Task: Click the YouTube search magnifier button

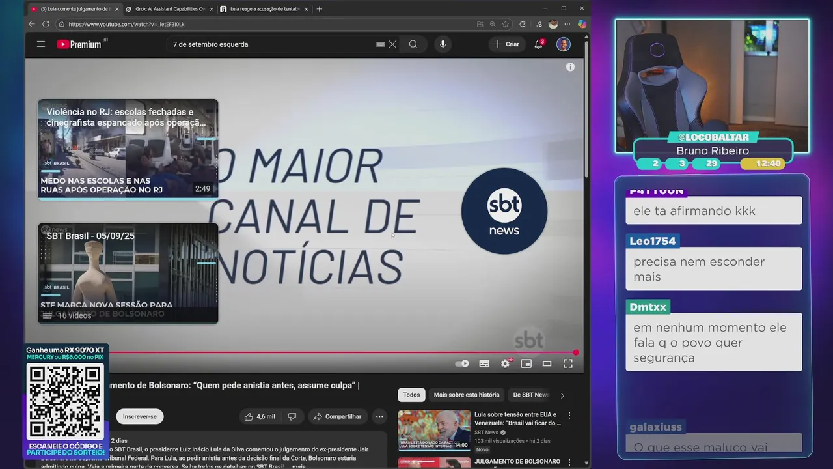Action: [413, 44]
